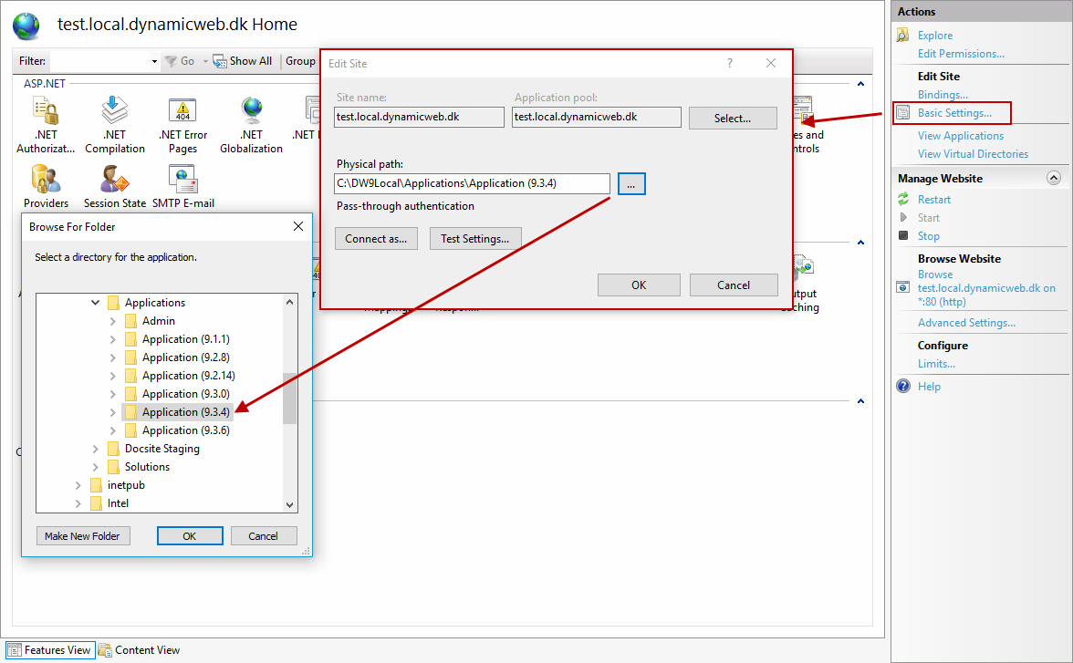1073x663 pixels.
Task: Open the SMTP E-mail feature
Action: (x=182, y=178)
